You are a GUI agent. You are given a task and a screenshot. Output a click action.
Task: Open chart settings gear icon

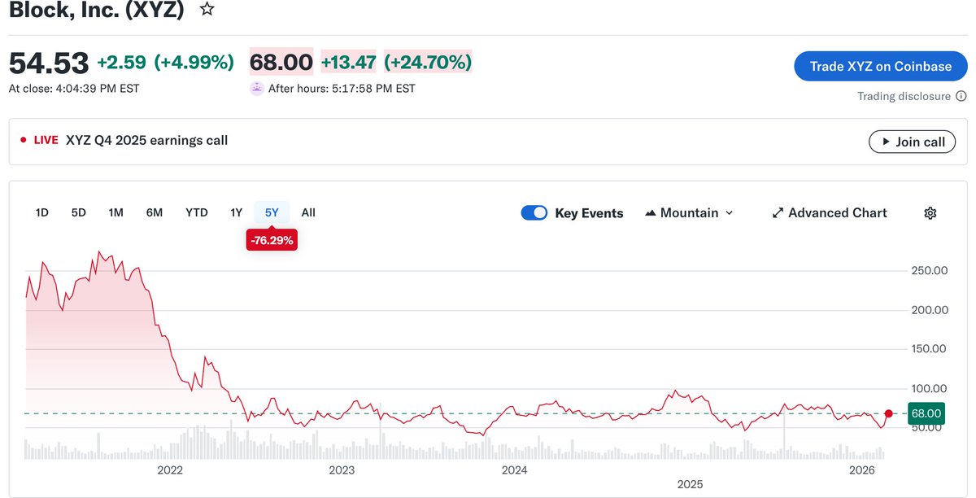tap(930, 213)
